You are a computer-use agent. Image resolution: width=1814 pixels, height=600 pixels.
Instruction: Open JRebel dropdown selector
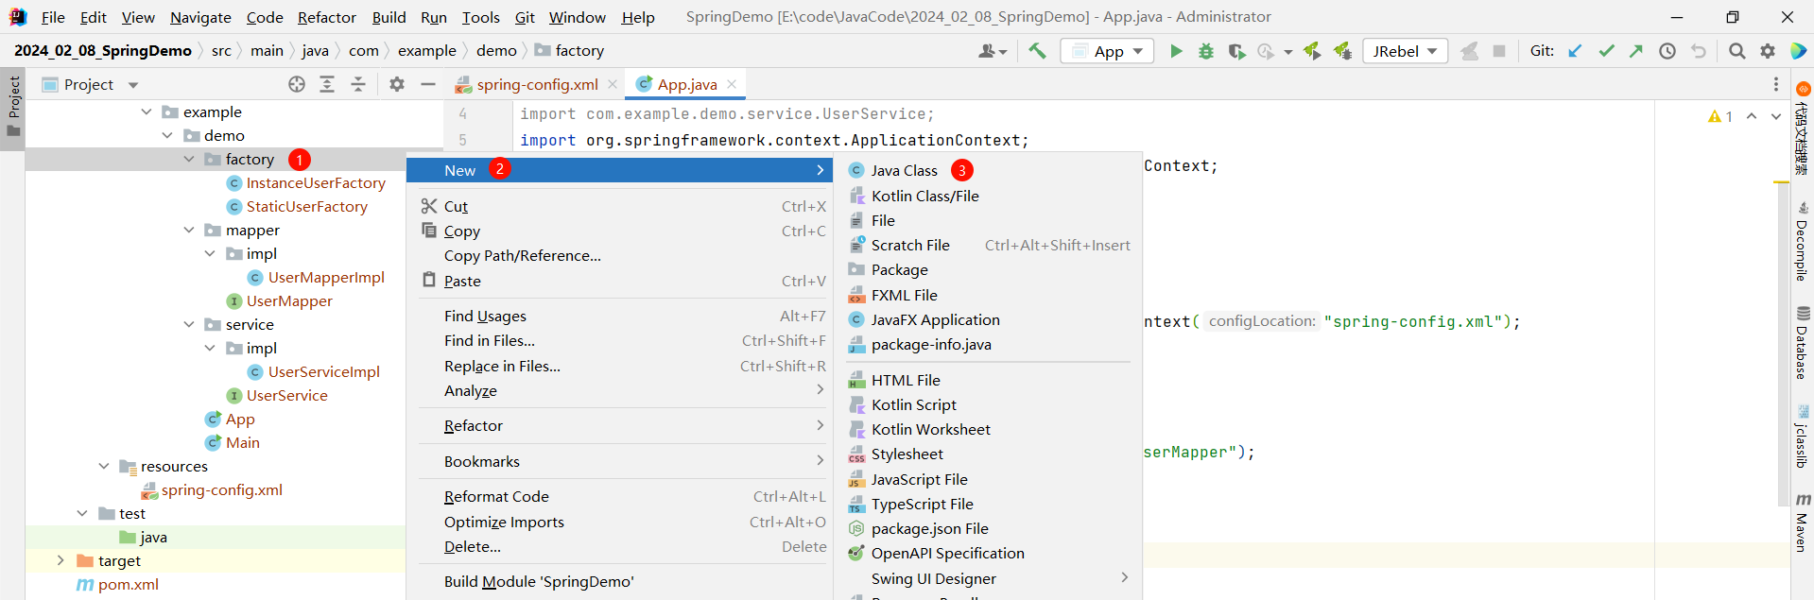[1406, 51]
